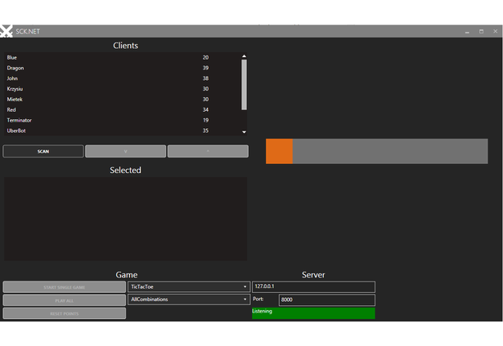
Task: Click the clients list scrollbar thumb
Action: point(244,85)
